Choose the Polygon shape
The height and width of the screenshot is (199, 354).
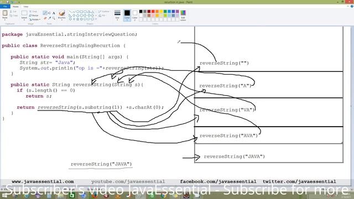pos(89,12)
